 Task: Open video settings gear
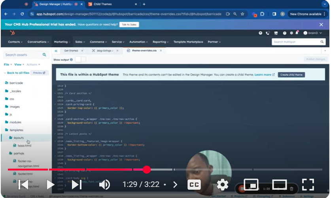click(x=223, y=185)
